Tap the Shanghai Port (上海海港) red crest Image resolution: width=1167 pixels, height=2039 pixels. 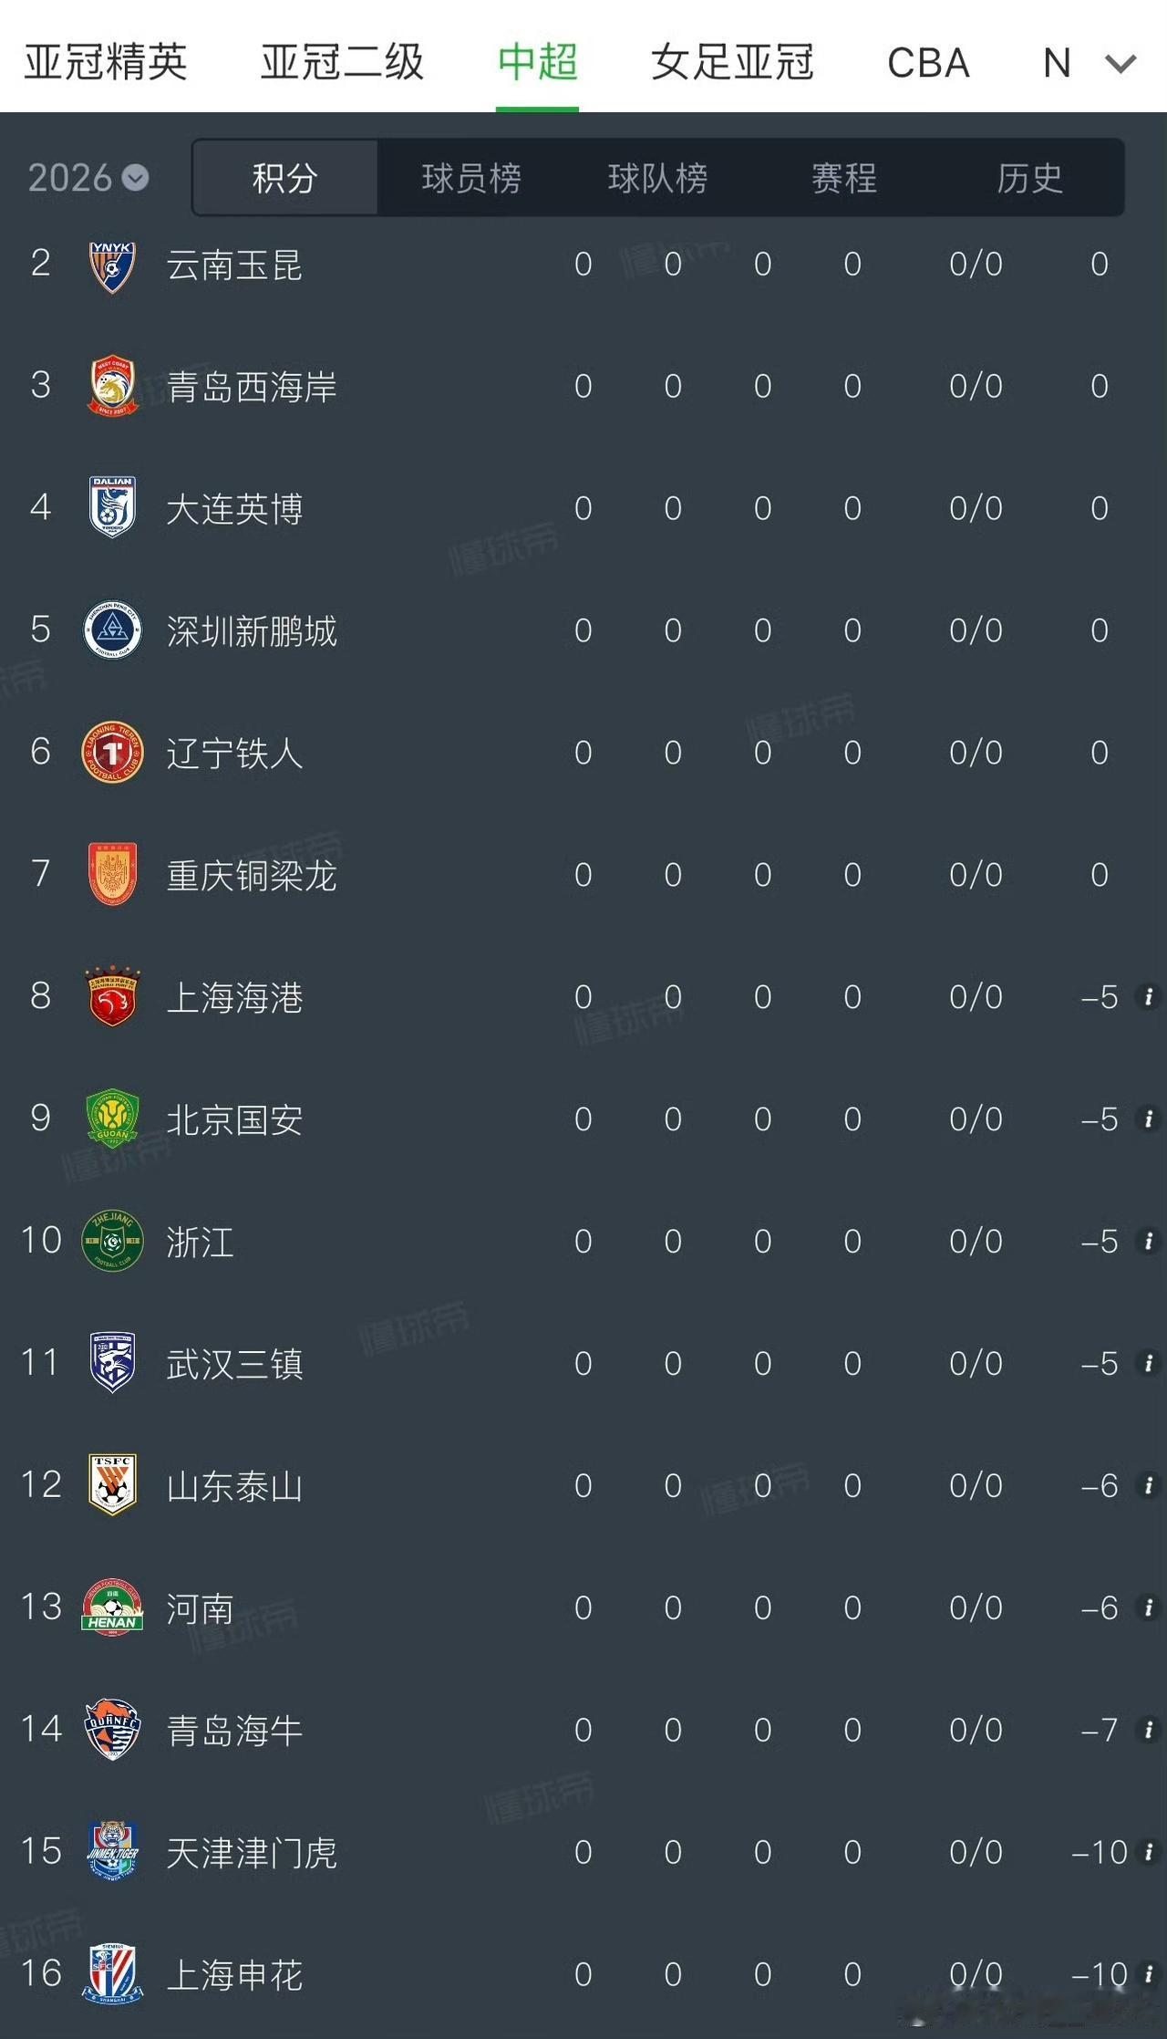click(112, 996)
